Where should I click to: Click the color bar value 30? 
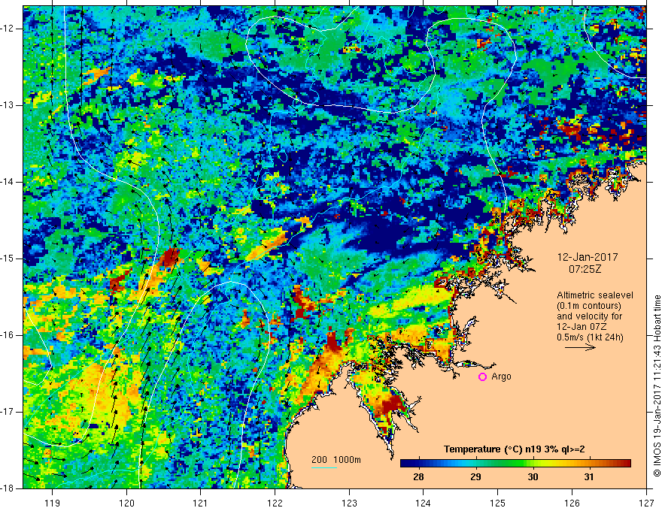[533, 477]
